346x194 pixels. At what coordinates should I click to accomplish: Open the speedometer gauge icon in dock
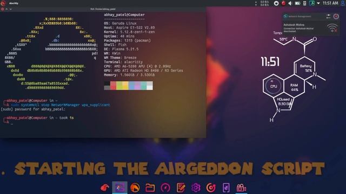click(x=165, y=188)
